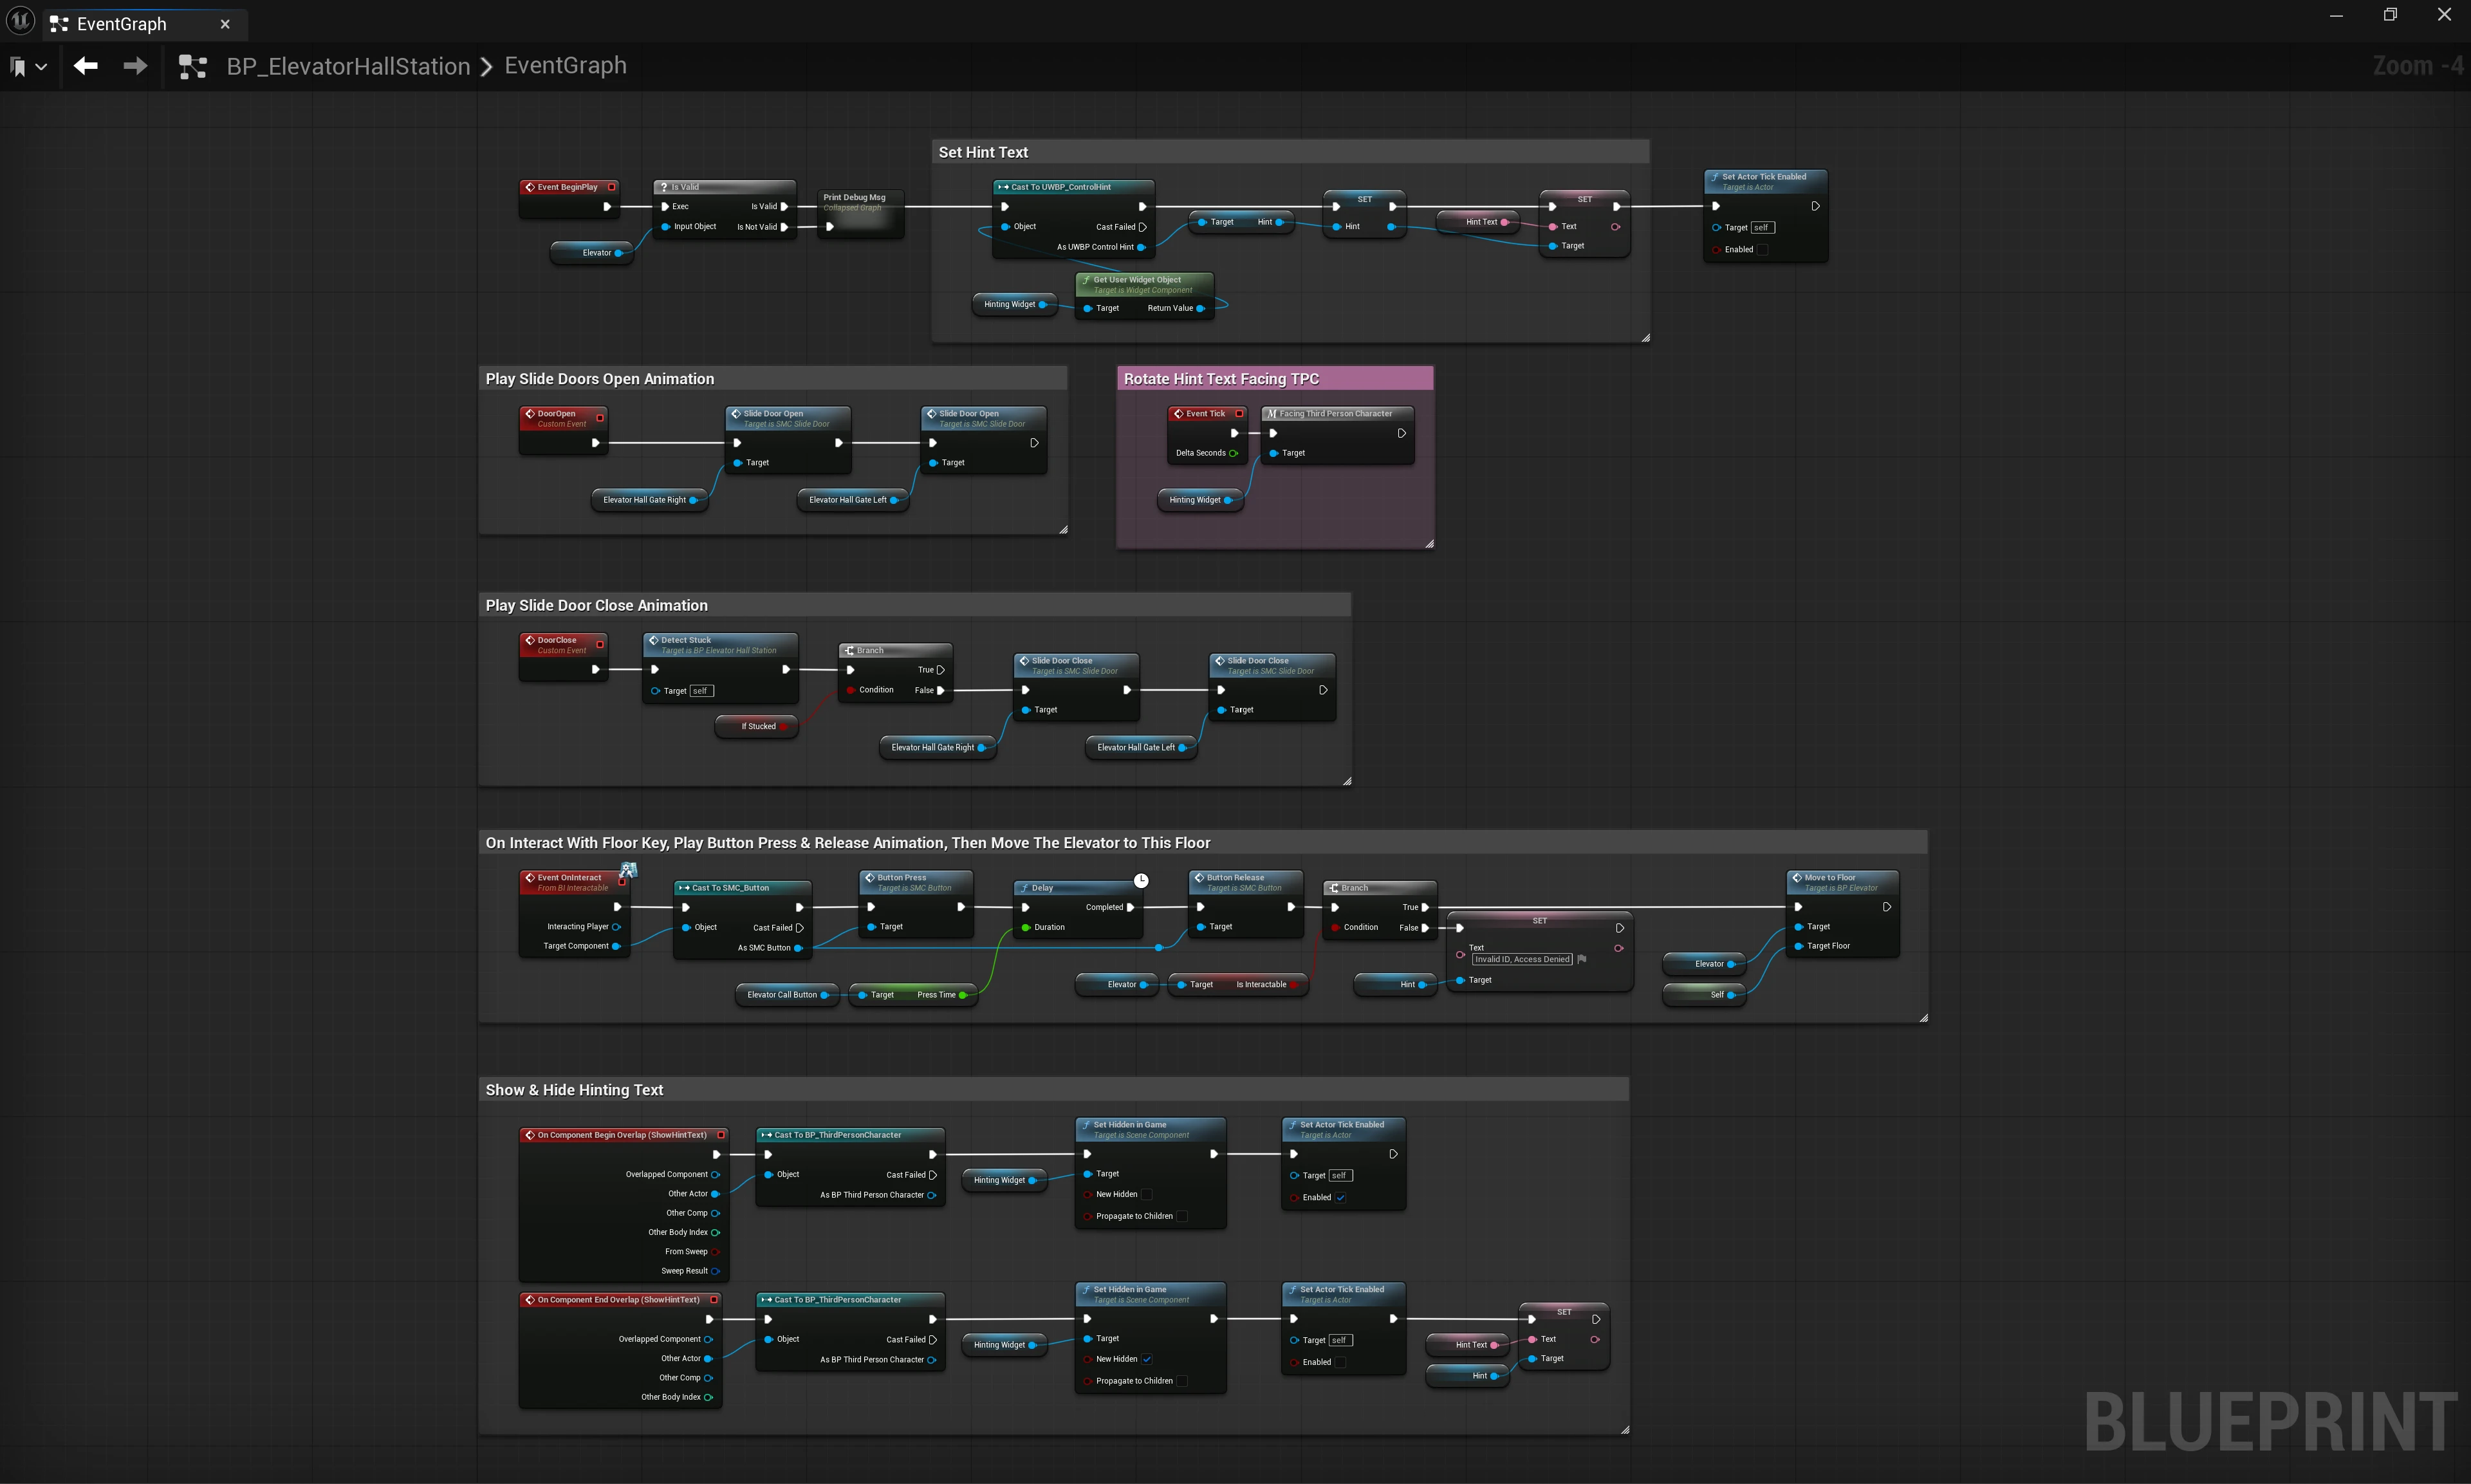
Task: Click the Unreal Engine logo icon
Action: [x=20, y=21]
